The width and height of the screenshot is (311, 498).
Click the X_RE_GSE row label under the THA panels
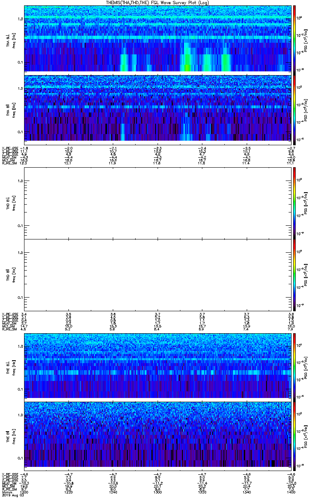[10, 148]
